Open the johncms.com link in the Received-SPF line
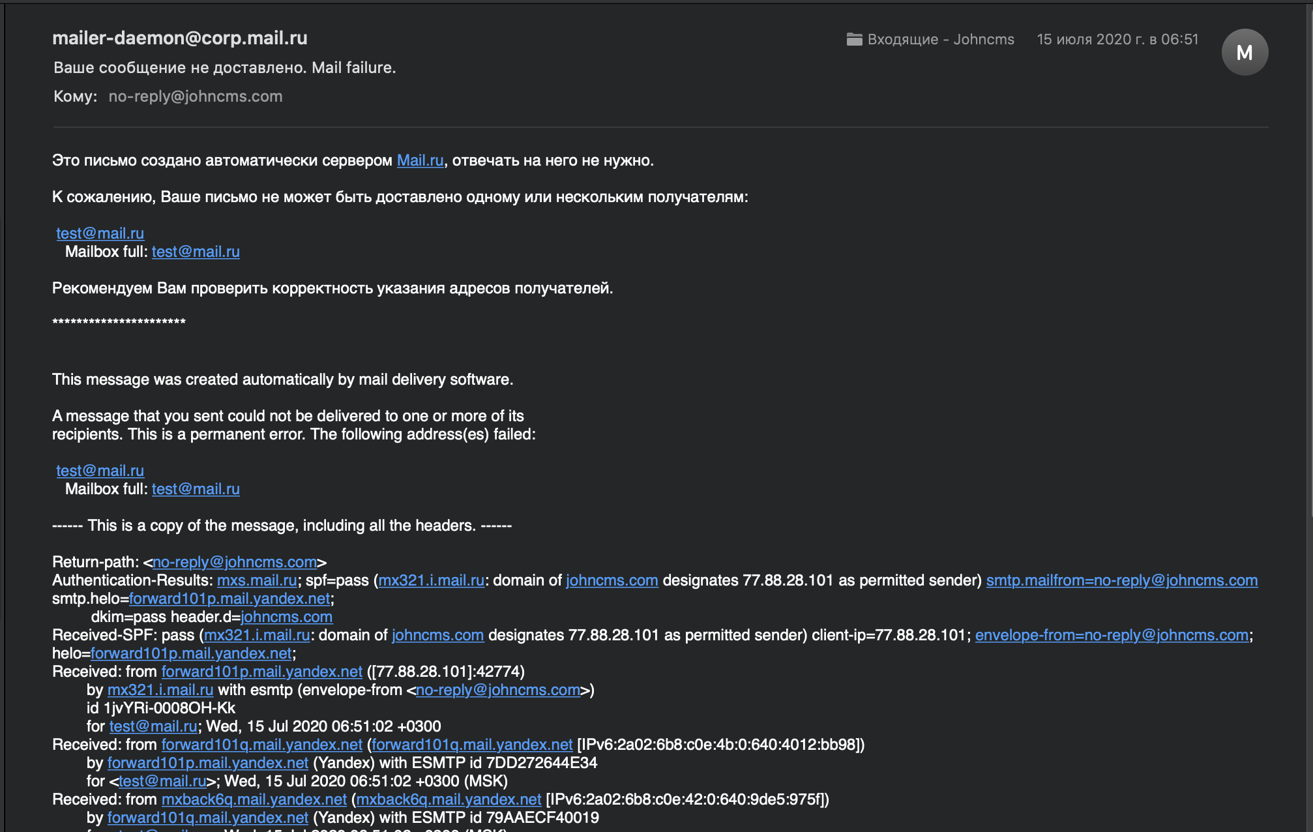The height and width of the screenshot is (832, 1313). [437, 635]
